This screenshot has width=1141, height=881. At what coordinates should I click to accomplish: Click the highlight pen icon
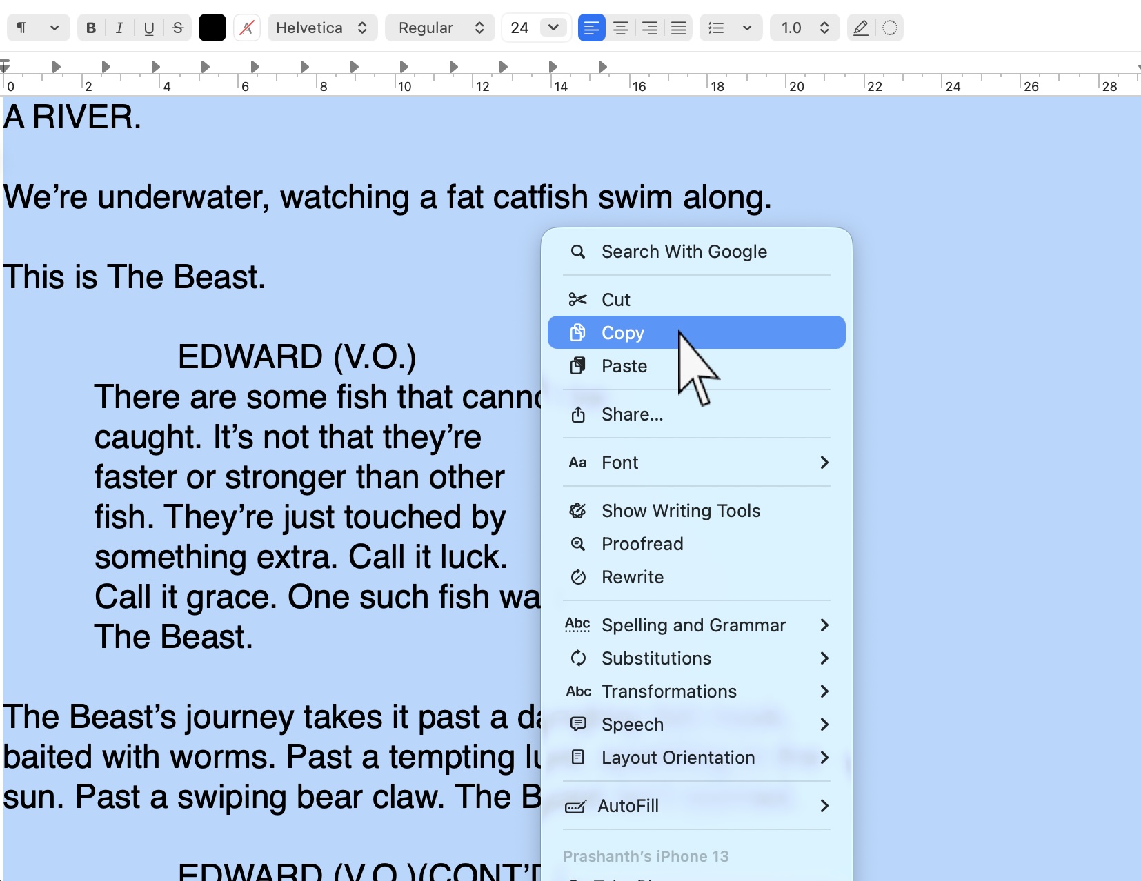[860, 28]
